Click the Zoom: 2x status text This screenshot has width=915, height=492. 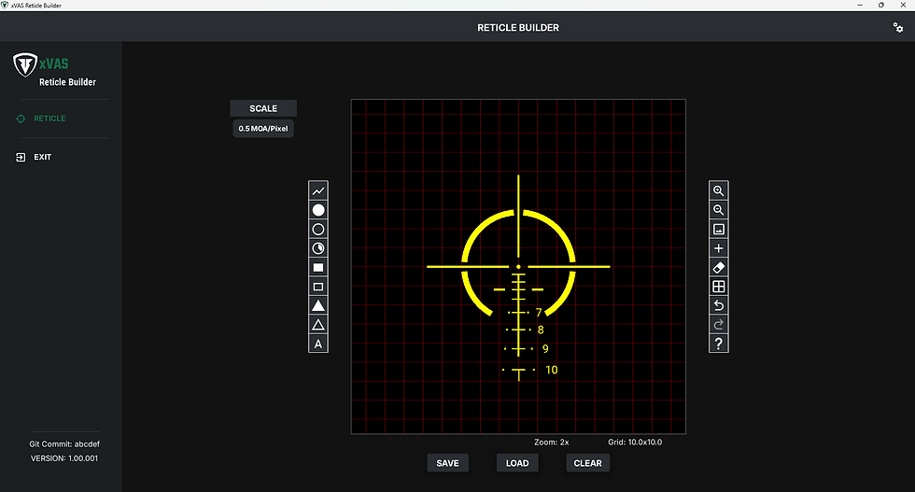click(x=552, y=443)
